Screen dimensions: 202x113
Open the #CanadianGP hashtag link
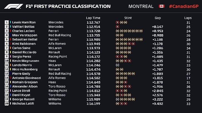(x=183, y=6)
